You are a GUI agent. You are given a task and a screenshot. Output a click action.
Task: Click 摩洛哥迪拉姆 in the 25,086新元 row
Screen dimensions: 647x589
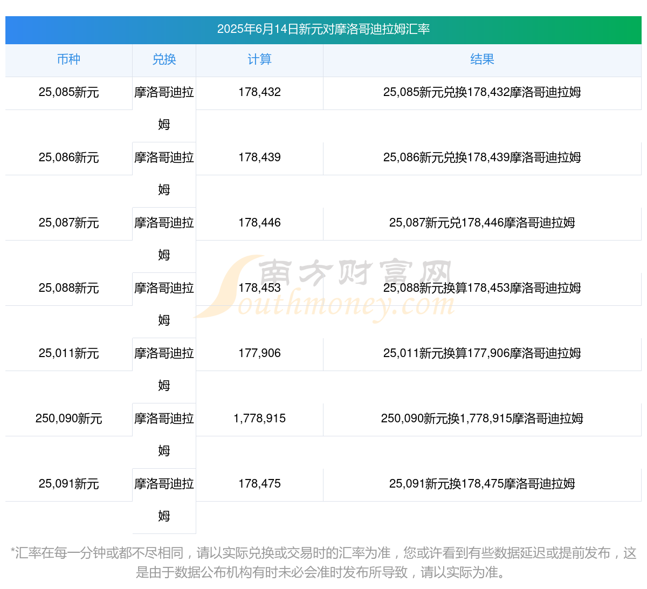164,174
